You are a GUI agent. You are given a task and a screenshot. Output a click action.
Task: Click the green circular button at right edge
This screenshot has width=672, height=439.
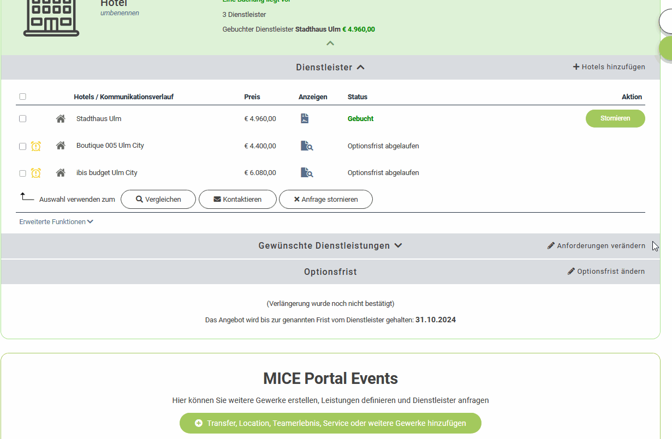tap(666, 48)
